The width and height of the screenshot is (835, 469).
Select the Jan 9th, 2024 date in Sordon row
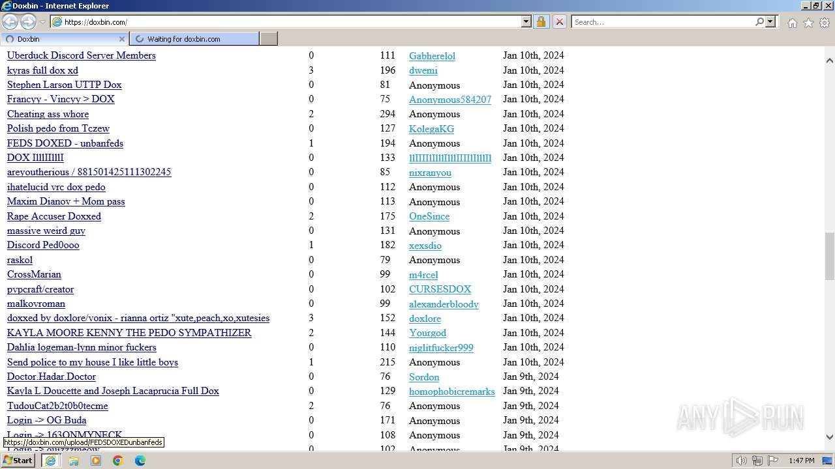click(x=530, y=377)
